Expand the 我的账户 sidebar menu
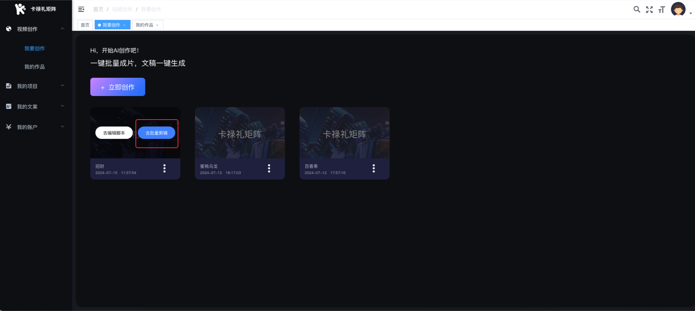The width and height of the screenshot is (695, 311). click(36, 127)
